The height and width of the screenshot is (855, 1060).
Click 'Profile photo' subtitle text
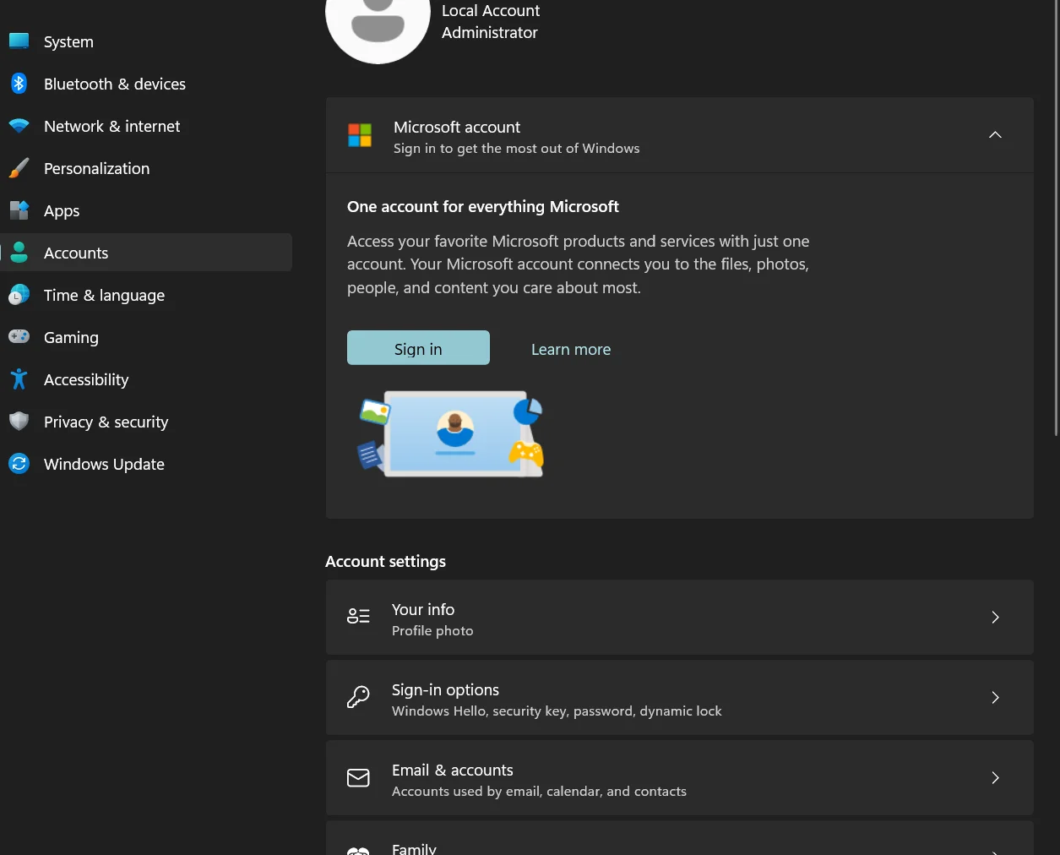pyautogui.click(x=432, y=631)
